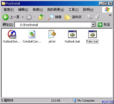Screen dimensions: 114x104
Task: Click the 112 KB status bar text
Action: tap(56, 101)
